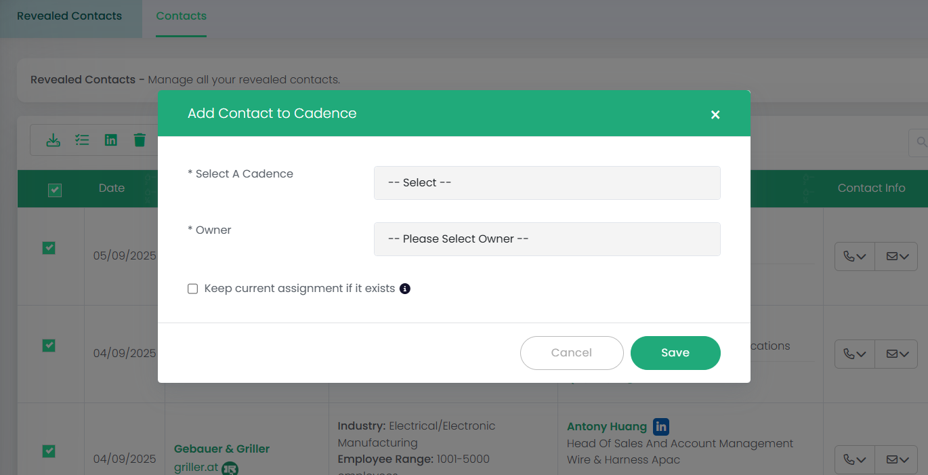Screen dimensions: 928x475
Task: Open the Please Select Owner dropdown
Action: (x=547, y=239)
